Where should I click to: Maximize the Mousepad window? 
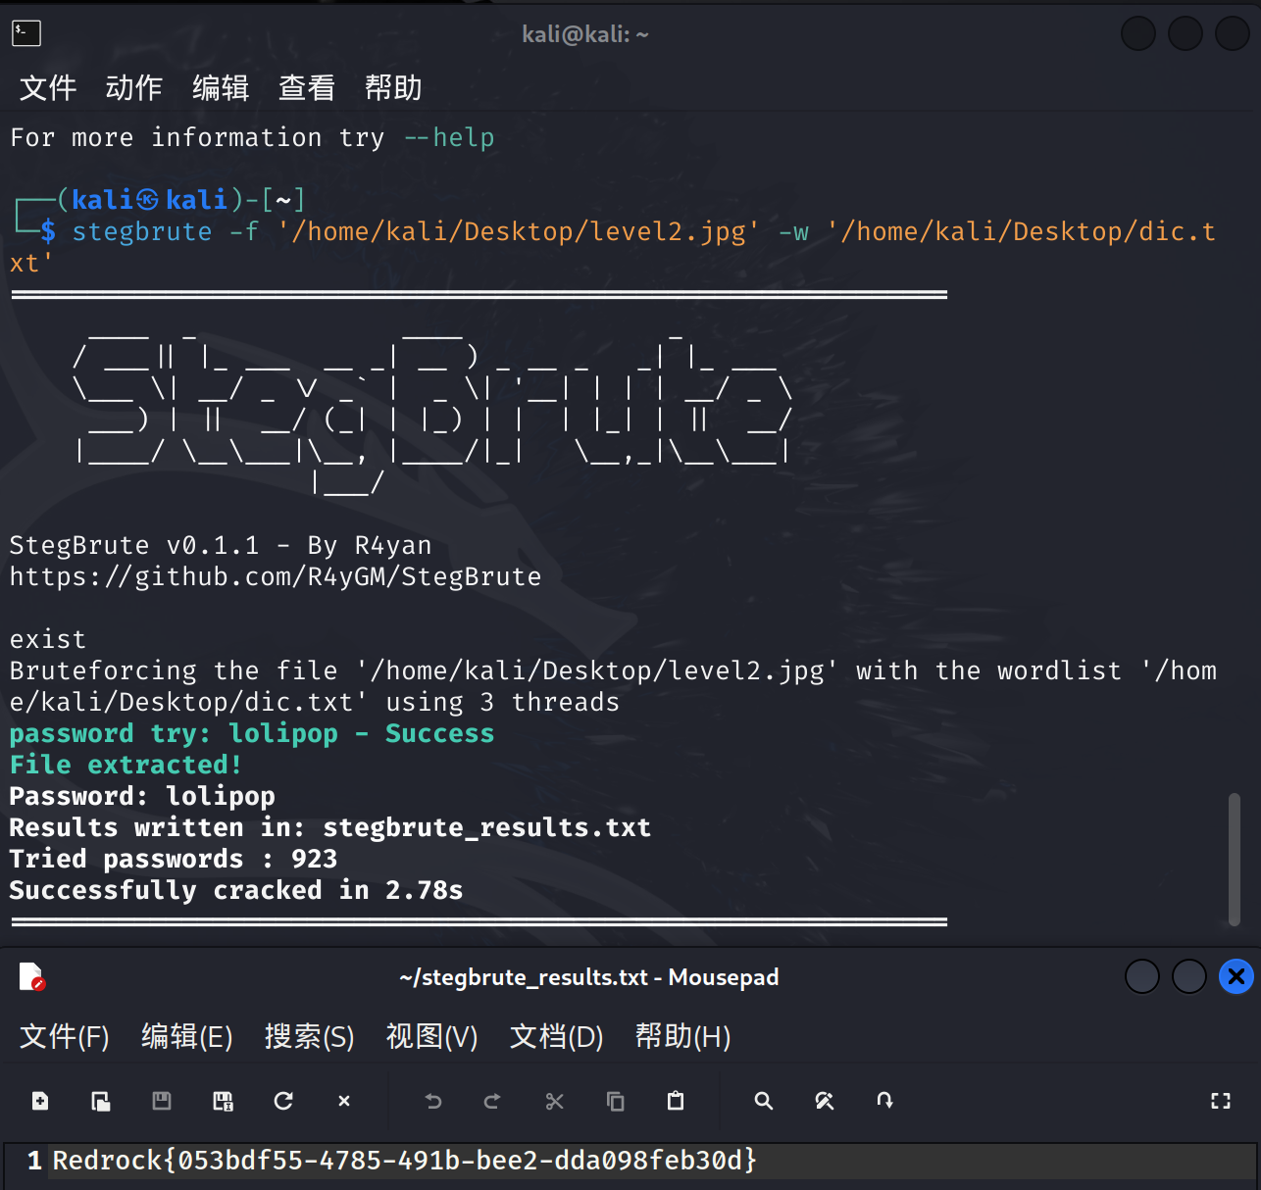pyautogui.click(x=1188, y=976)
